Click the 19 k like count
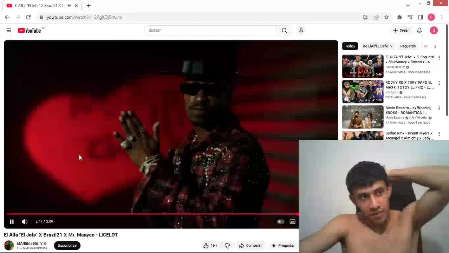This screenshot has height=253, width=449. click(214, 246)
